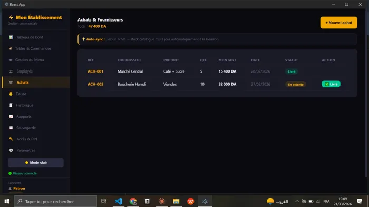Show hidden system tray icons
The height and width of the screenshot is (207, 369).
297,201
